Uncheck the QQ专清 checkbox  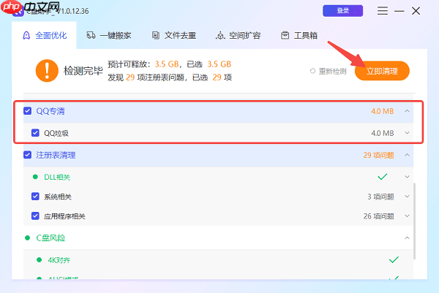pyautogui.click(x=28, y=111)
